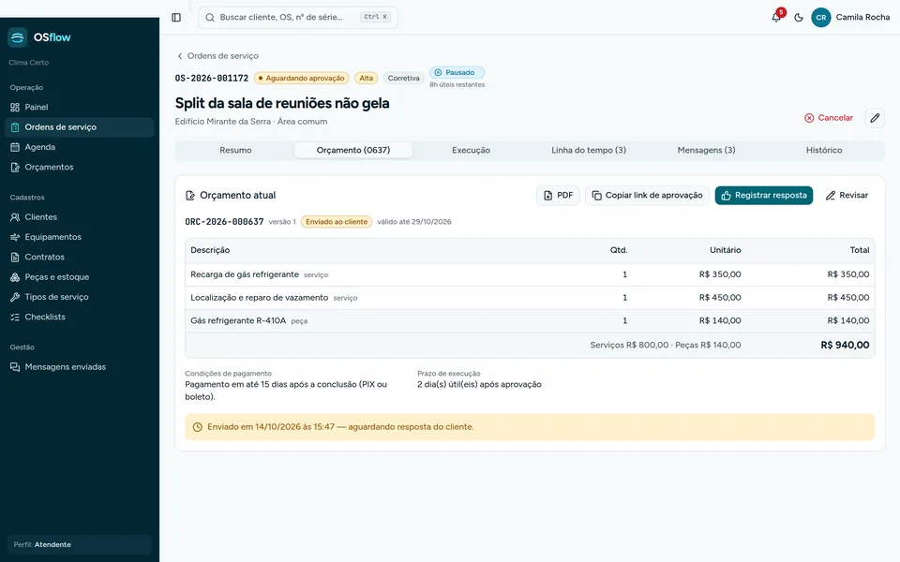The height and width of the screenshot is (562, 900).
Task: Click the Qtd. column header
Action: 619,250
